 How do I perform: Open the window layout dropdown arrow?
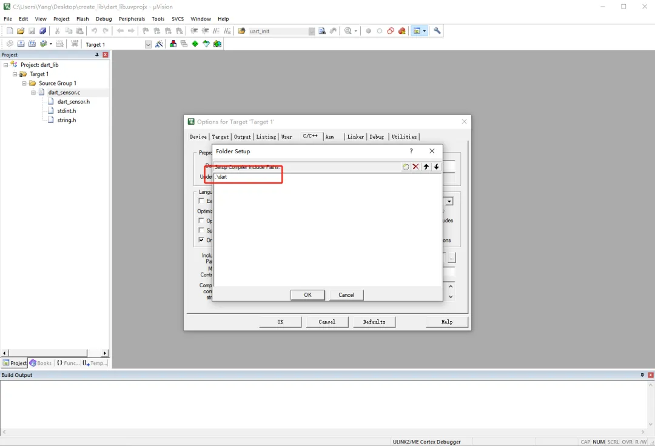pos(425,31)
